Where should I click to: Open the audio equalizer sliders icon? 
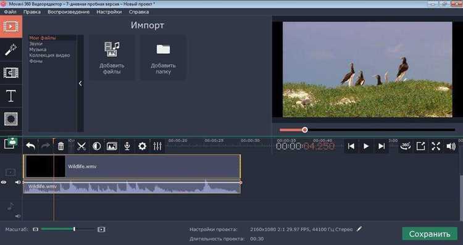click(x=157, y=146)
